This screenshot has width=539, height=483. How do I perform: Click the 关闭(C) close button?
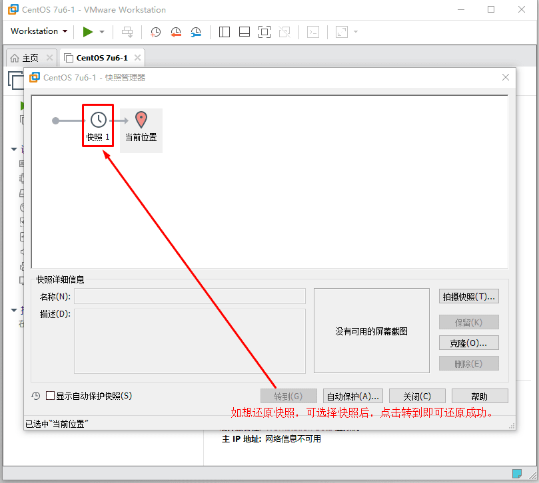click(417, 396)
